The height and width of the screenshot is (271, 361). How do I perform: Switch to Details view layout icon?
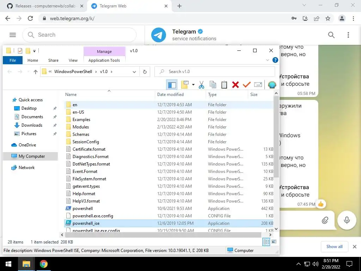coord(267,242)
